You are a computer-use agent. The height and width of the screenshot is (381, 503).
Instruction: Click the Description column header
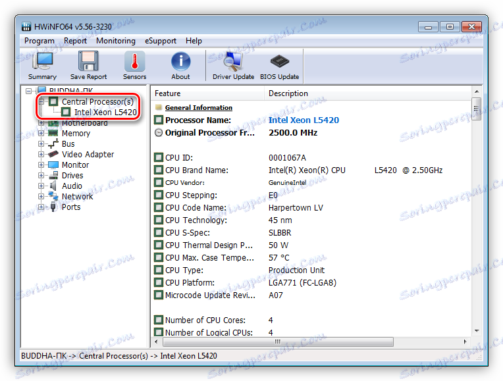point(367,93)
